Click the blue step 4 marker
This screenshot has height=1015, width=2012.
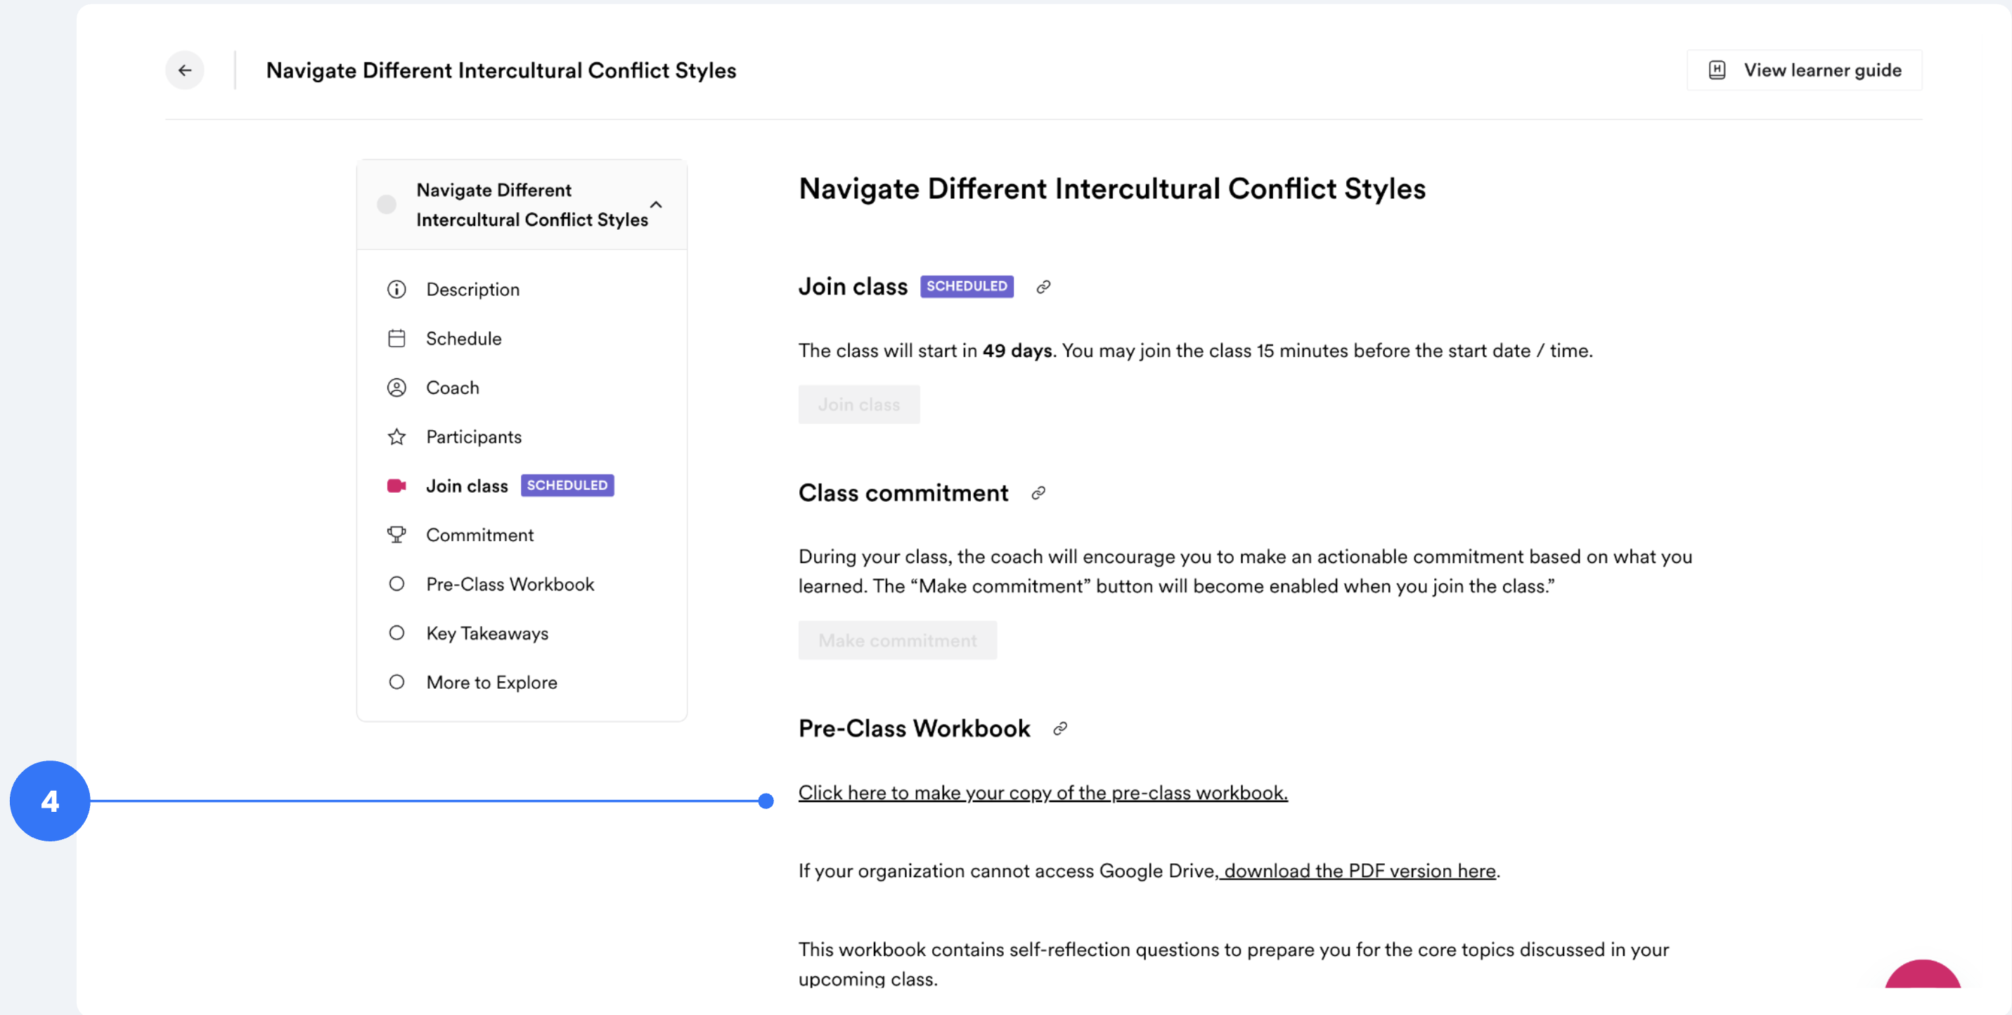coord(50,801)
